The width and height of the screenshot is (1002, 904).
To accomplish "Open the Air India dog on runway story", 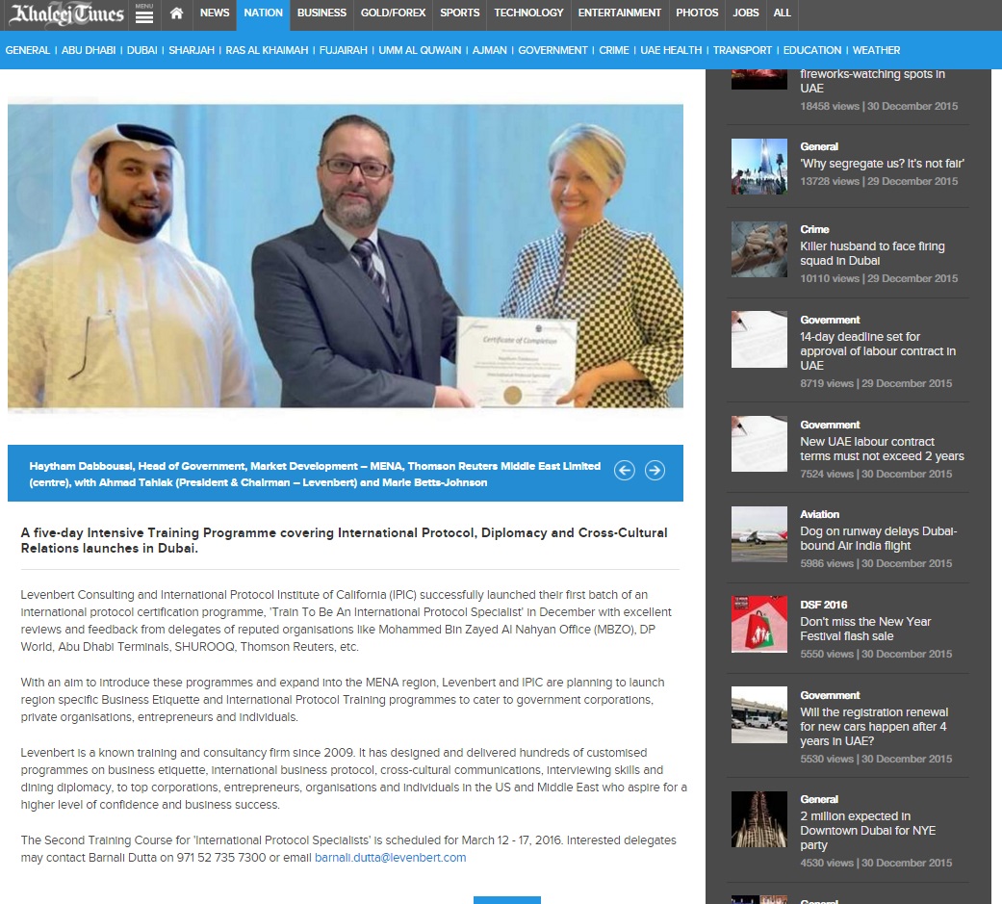I will coord(878,536).
